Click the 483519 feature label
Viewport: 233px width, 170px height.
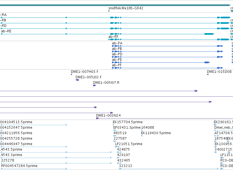tap(120, 133)
